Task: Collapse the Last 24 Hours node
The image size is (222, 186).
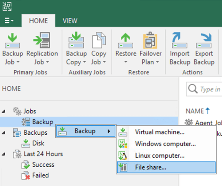Action: [4, 154]
